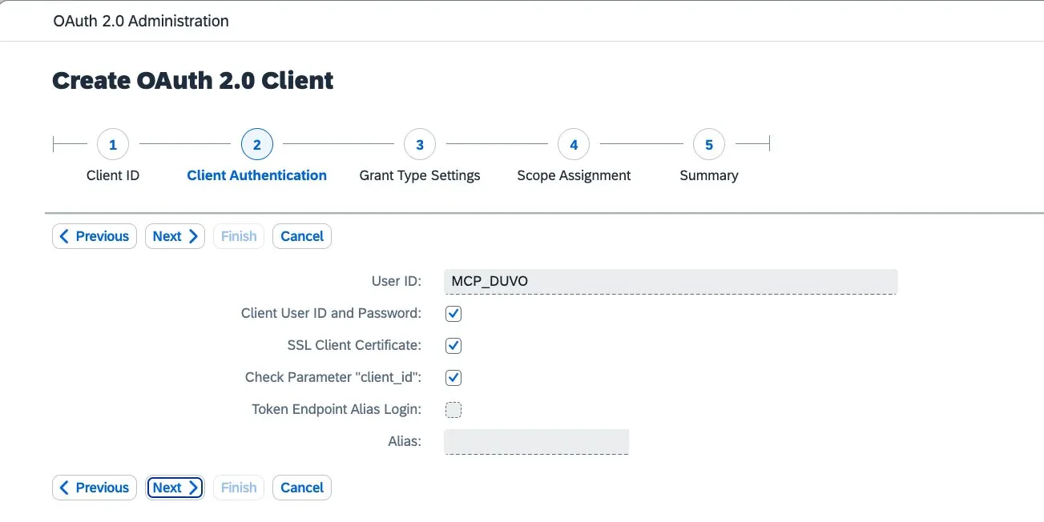
Task: Click the "SSL Client Certificate:" label
Action: pyautogui.click(x=354, y=345)
